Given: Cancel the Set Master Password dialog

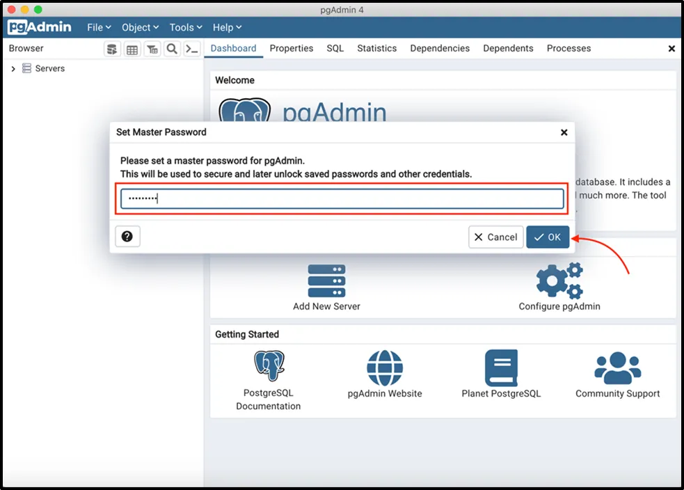Looking at the screenshot, I should click(x=495, y=237).
